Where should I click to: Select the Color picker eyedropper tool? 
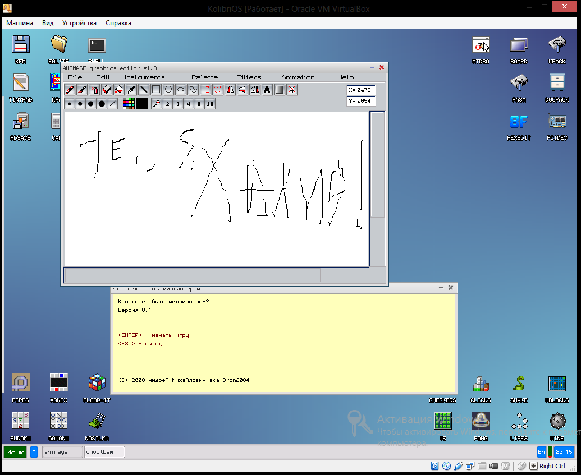click(x=131, y=90)
